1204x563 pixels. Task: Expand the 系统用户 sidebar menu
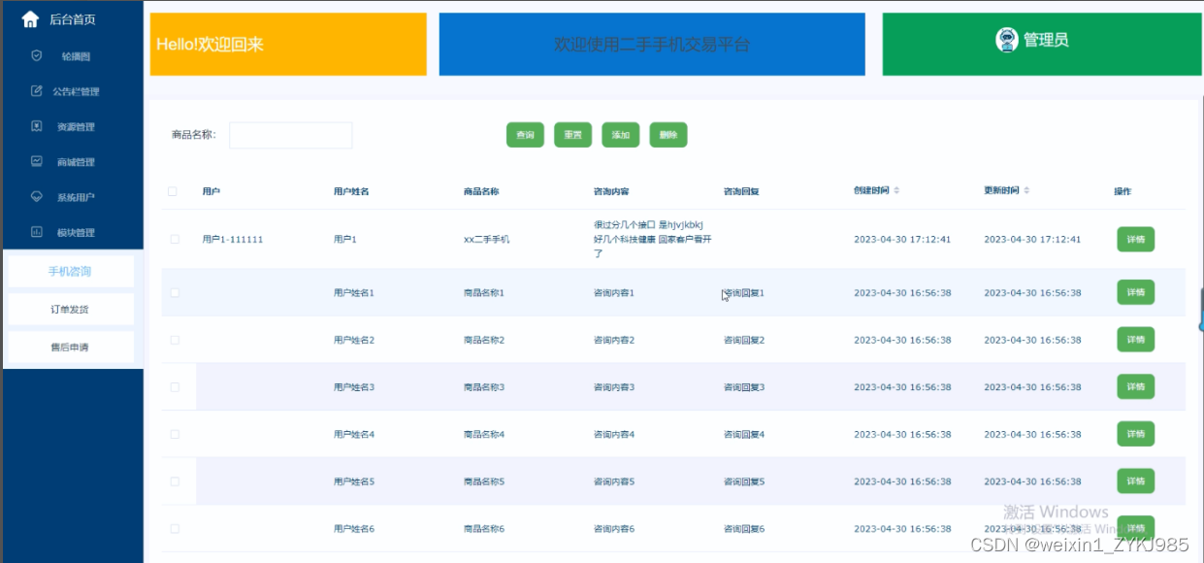[72, 197]
